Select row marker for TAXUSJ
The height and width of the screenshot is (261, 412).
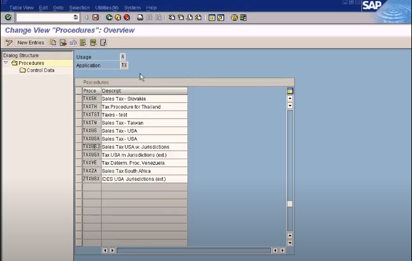pos(79,147)
